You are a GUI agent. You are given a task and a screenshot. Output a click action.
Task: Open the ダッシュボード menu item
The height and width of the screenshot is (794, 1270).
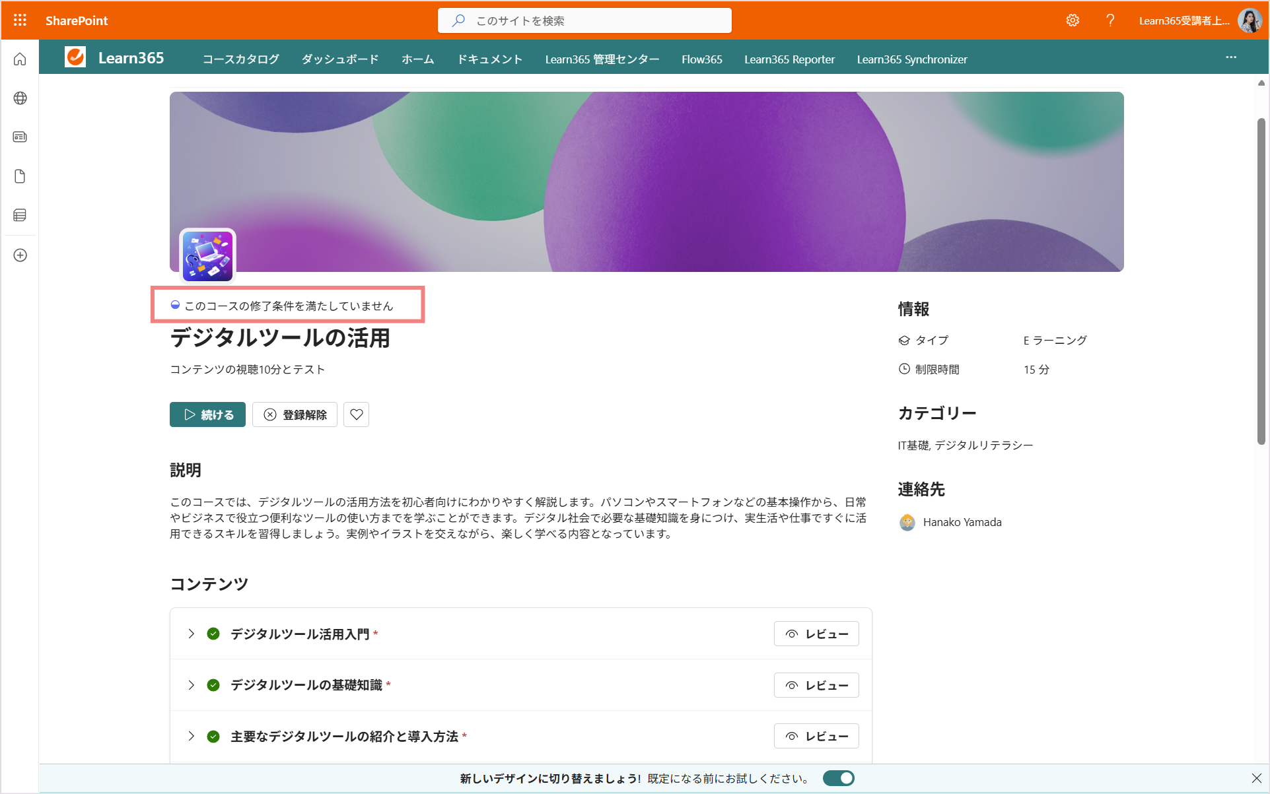pos(340,59)
